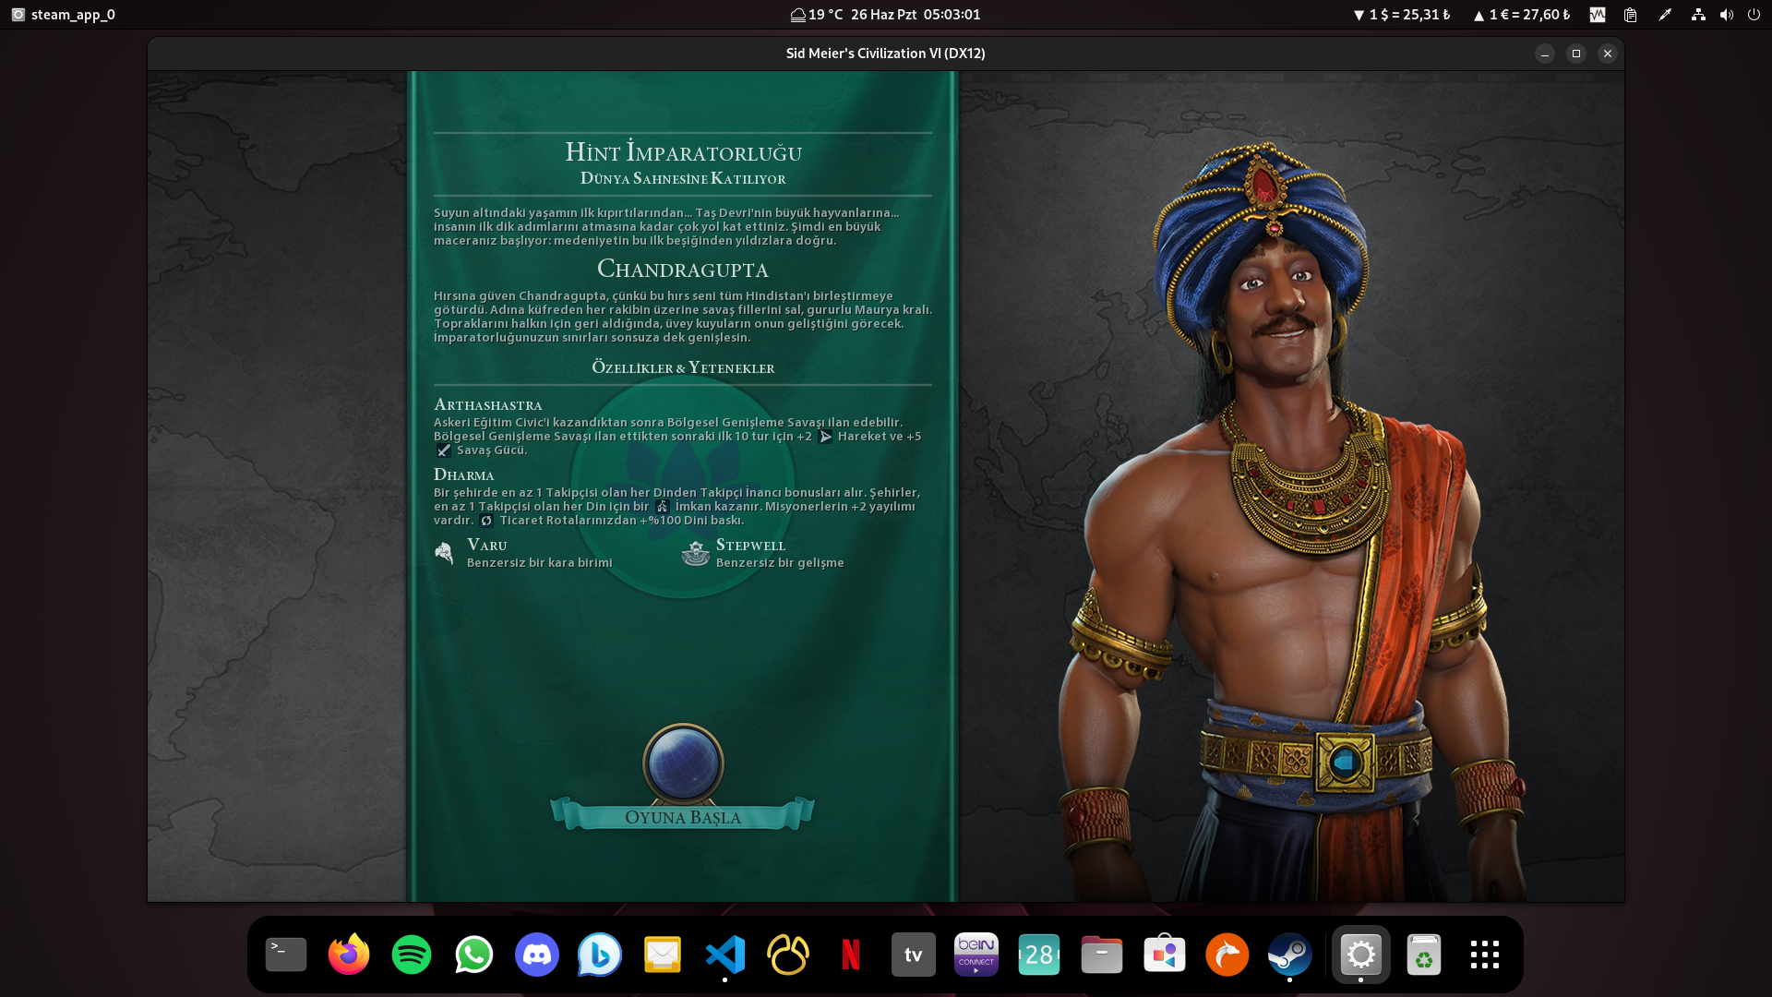This screenshot has height=997, width=1772.
Task: Click the Stepwell improvement icon
Action: (x=695, y=553)
